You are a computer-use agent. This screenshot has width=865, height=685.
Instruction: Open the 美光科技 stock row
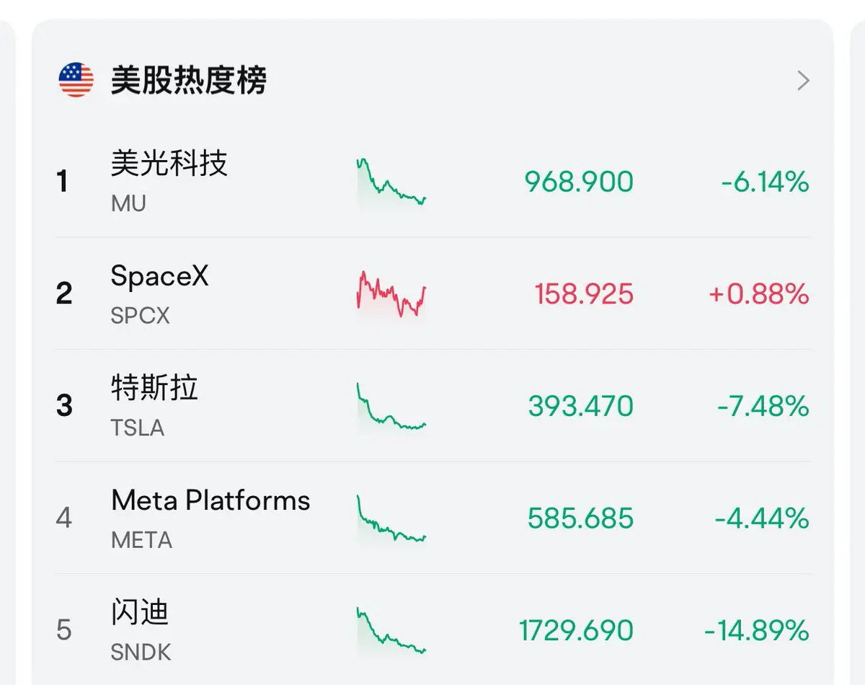(x=432, y=182)
